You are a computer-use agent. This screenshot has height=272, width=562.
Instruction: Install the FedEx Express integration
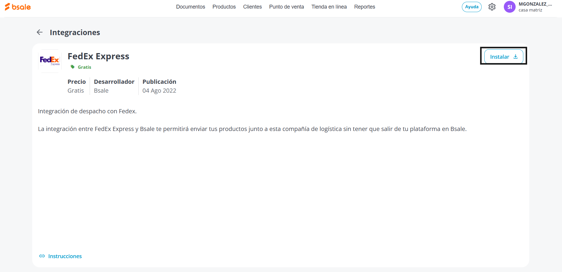coord(504,57)
